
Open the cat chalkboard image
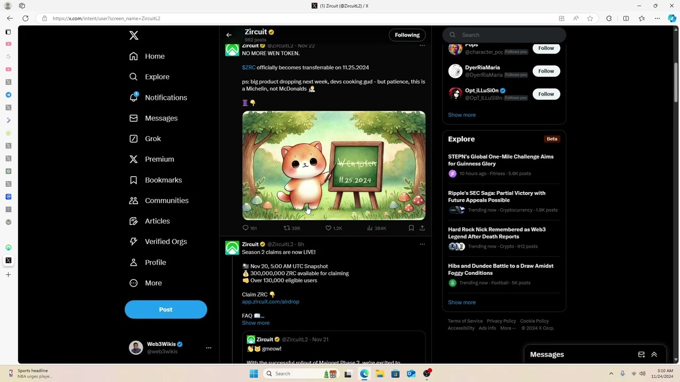tap(334, 166)
